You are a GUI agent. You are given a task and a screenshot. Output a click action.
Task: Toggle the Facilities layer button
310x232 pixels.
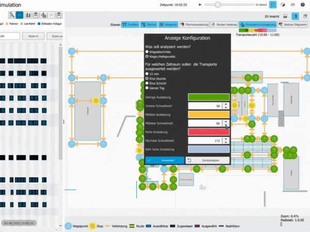point(130,25)
